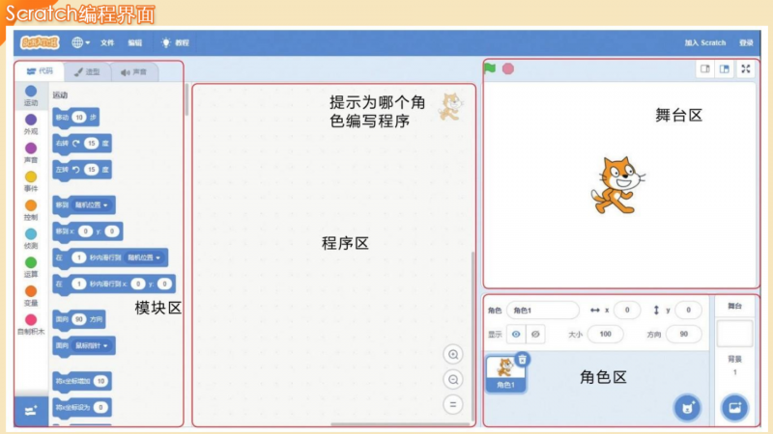
Task: Select the 事件 events category
Action: tap(31, 181)
